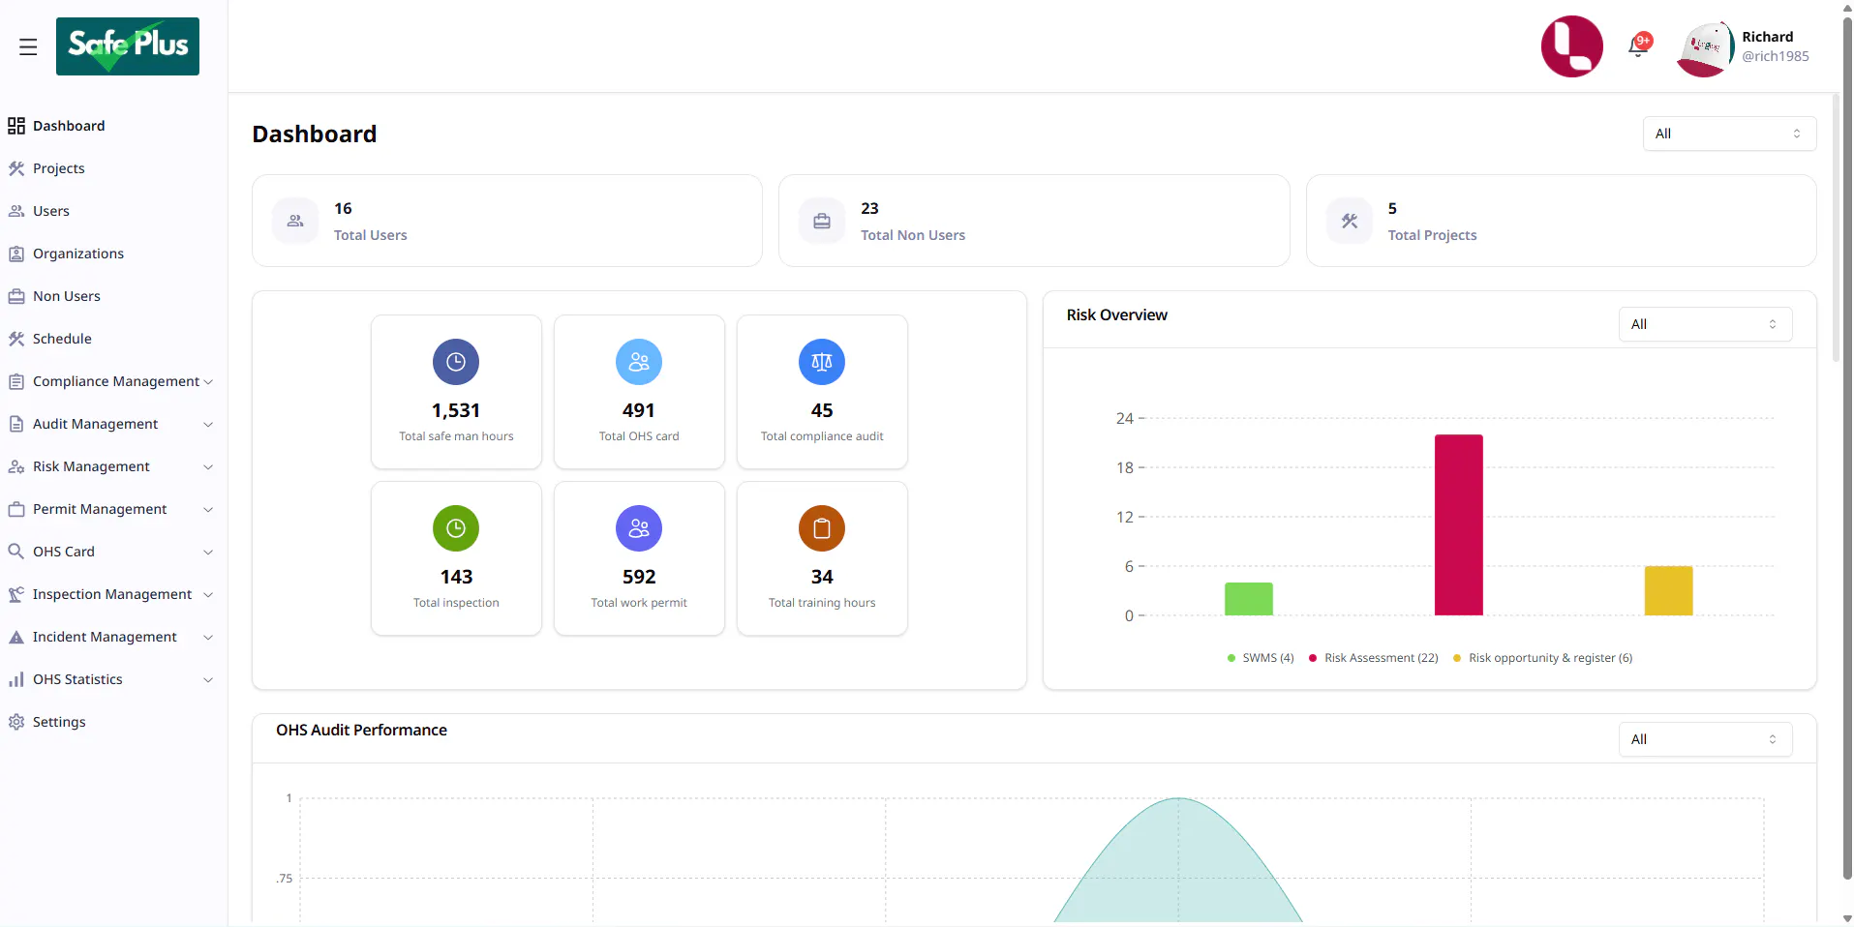The image size is (1854, 927).
Task: Toggle the hamburger sidebar menu
Action: (28, 46)
